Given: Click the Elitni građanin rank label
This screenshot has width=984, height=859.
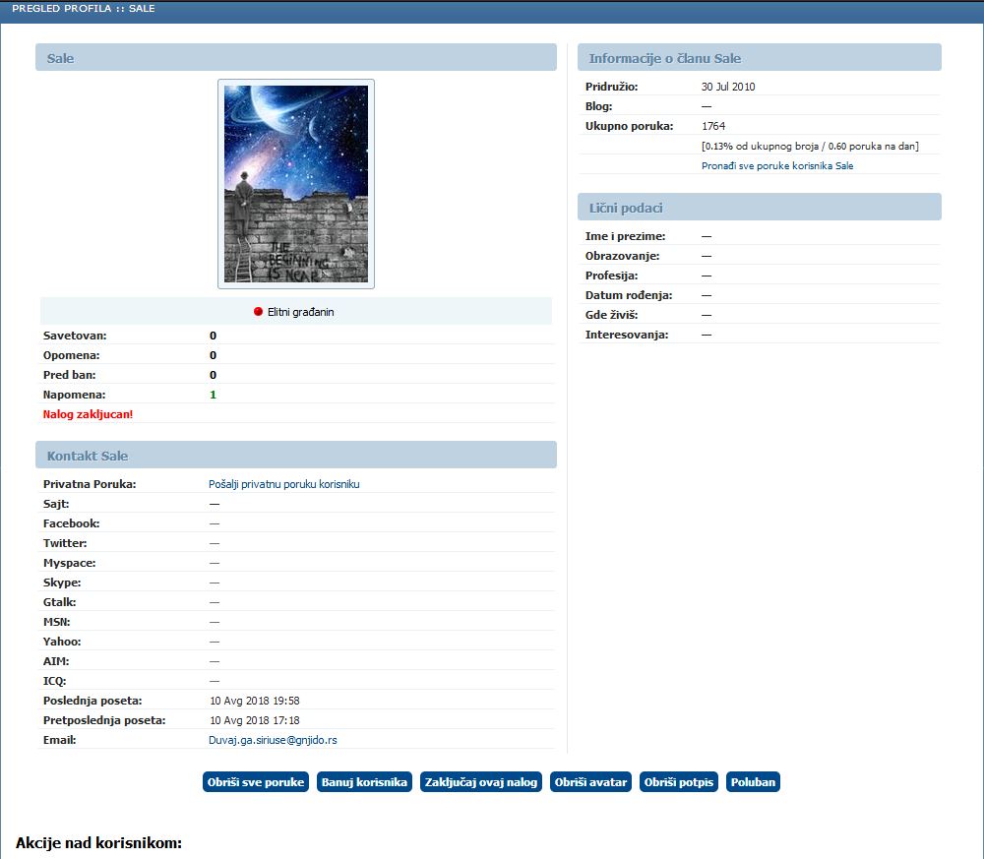Looking at the screenshot, I should [x=300, y=312].
